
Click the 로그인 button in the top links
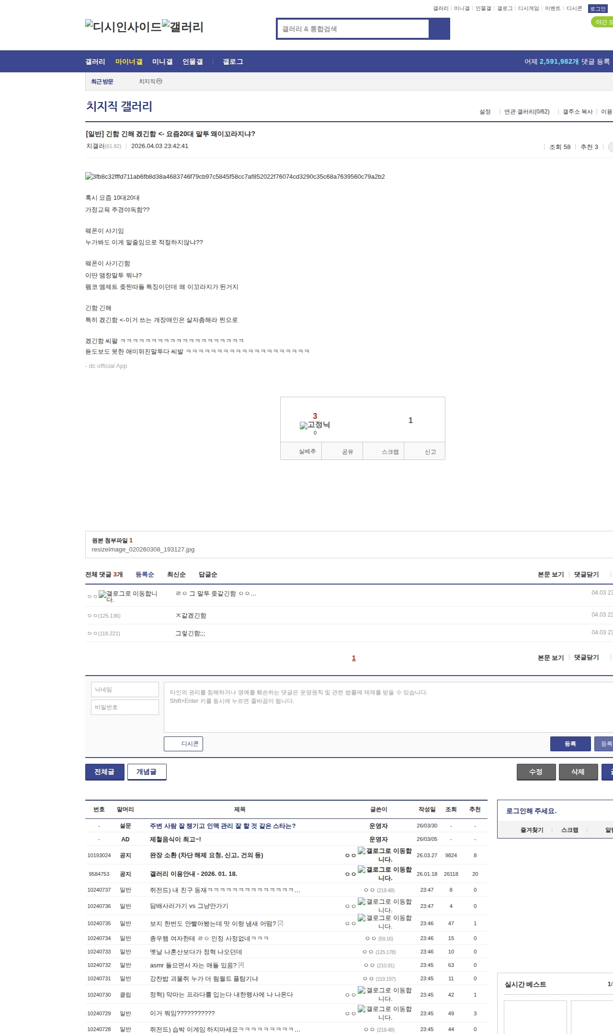pos(597,9)
